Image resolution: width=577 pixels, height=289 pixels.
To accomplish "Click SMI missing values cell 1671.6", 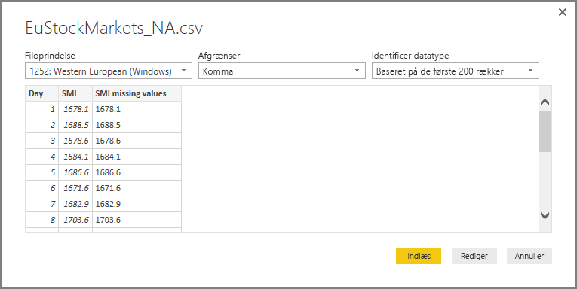I will click(137, 188).
